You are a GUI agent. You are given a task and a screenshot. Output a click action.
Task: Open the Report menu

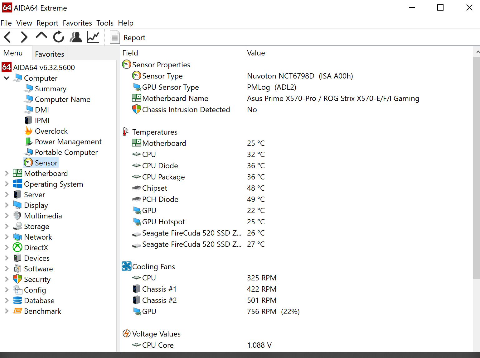(x=47, y=23)
